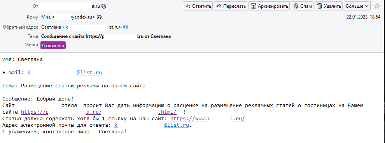Screen dimensions: 385x143
Task: Click reply-to name Светлана in header
Action: (x=51, y=27)
